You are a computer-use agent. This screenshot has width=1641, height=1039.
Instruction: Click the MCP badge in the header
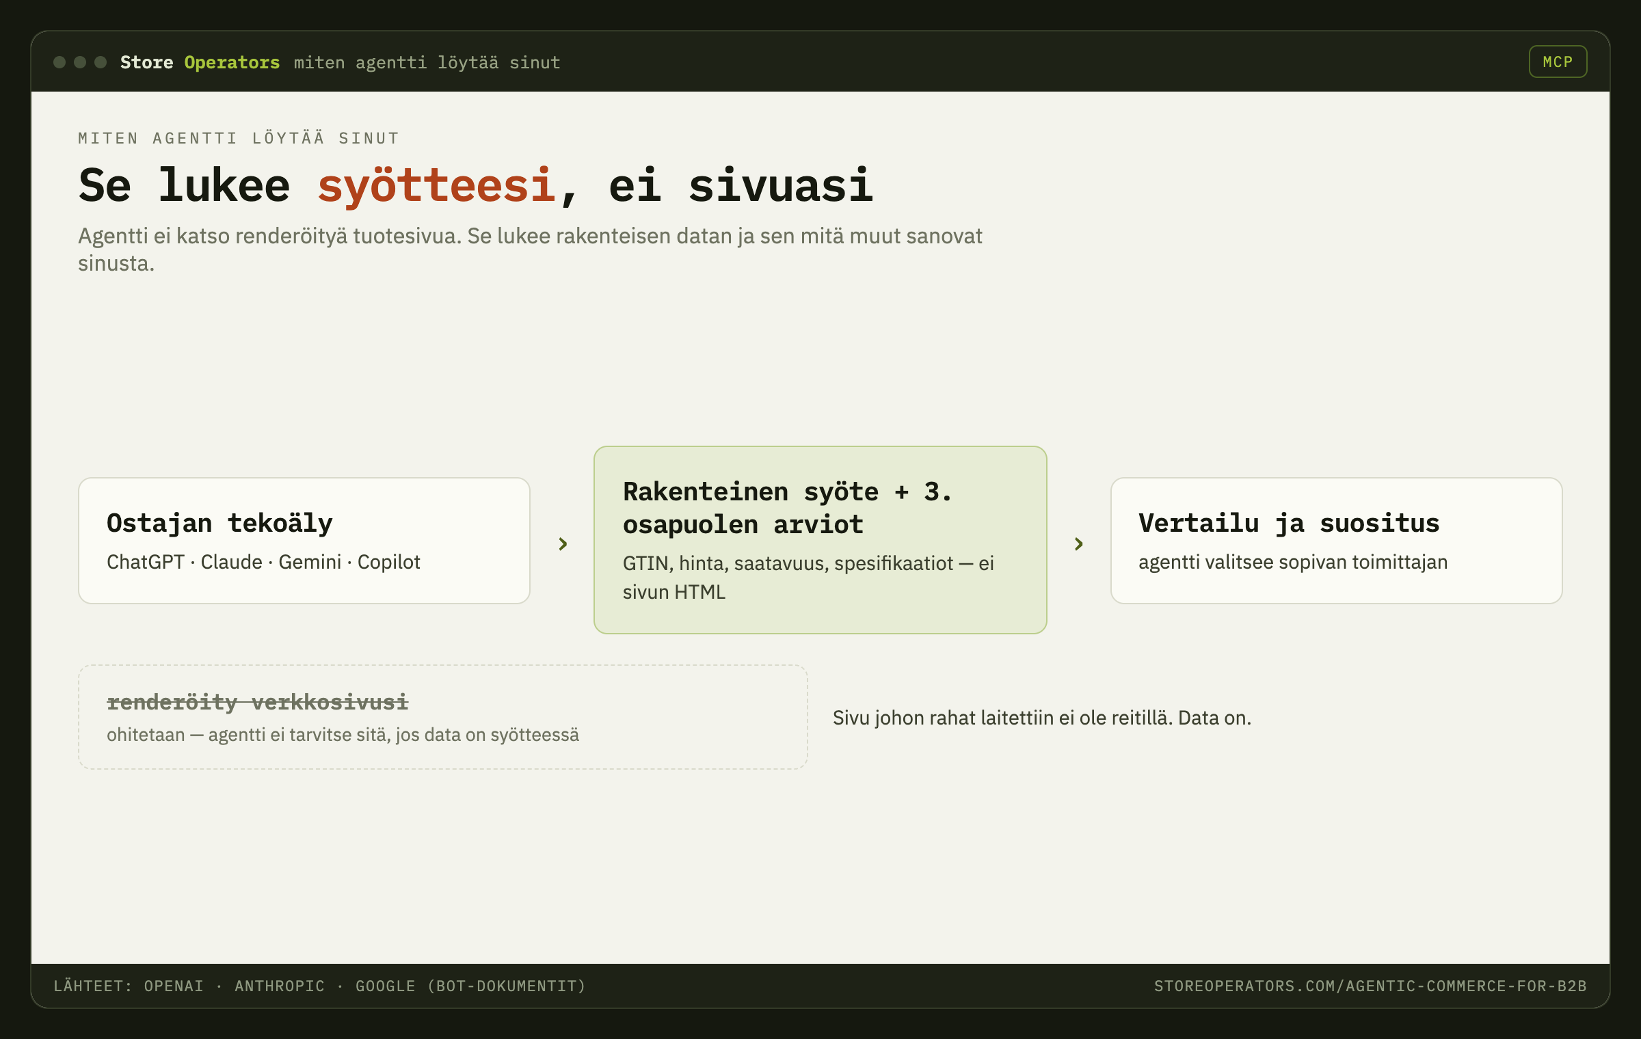pos(1558,62)
